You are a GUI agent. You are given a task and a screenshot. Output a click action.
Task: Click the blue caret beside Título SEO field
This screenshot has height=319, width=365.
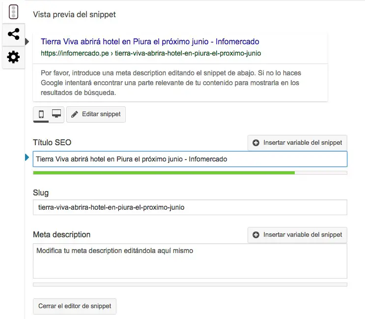[x=27, y=158]
